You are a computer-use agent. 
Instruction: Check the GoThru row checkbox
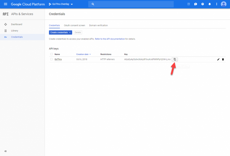coord(51,59)
